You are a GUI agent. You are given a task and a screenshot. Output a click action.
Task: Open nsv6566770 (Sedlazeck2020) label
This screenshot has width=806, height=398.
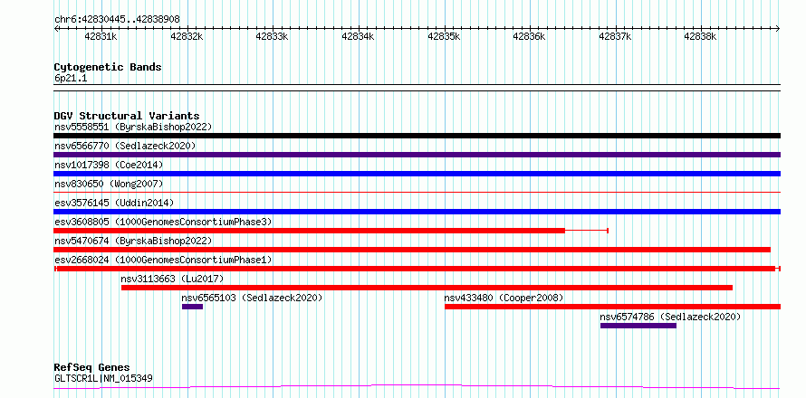tap(125, 146)
